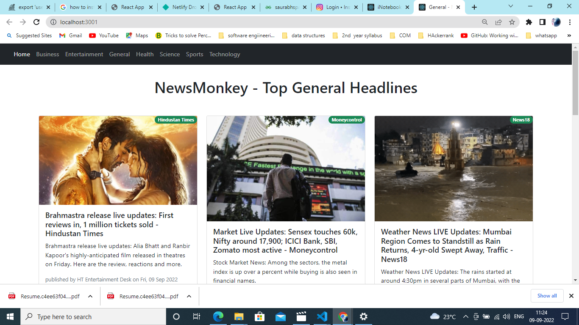Open the Brahmastra article thumbnail

[118, 160]
